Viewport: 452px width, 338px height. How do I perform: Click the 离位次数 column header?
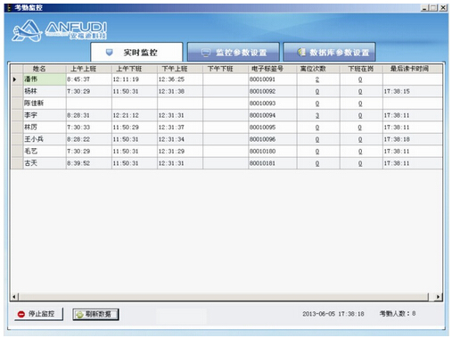(318, 69)
